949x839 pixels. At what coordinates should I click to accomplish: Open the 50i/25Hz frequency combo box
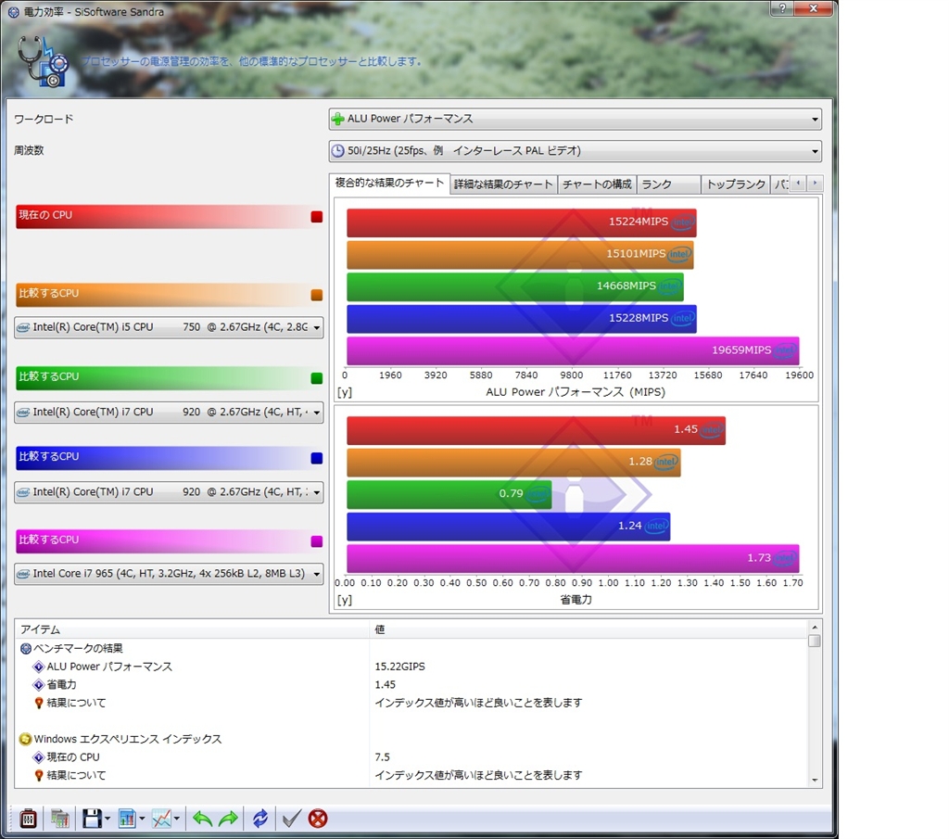[575, 151]
